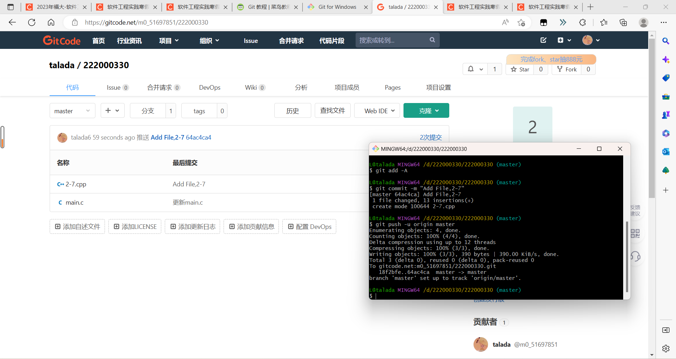Open browser extensions puzzle icon
Viewport: 676px width, 359px height.
point(582,23)
